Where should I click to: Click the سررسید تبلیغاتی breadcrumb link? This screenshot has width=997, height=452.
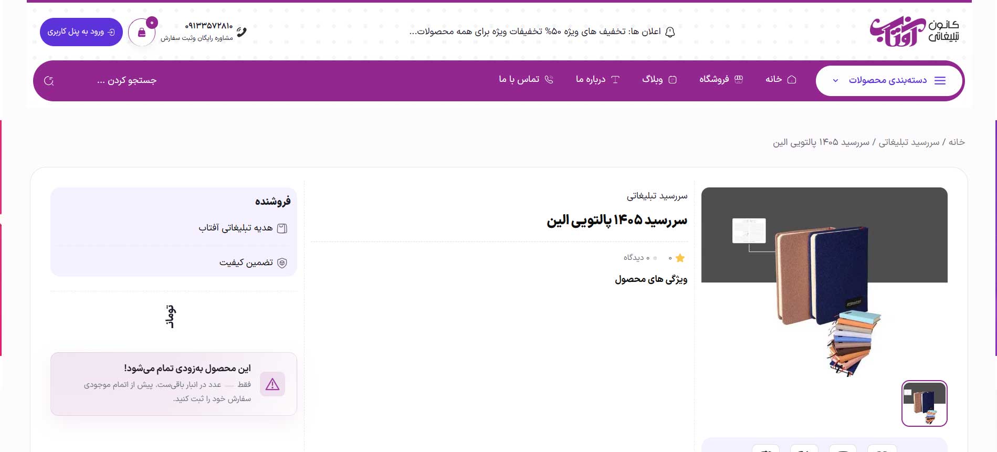[909, 142]
